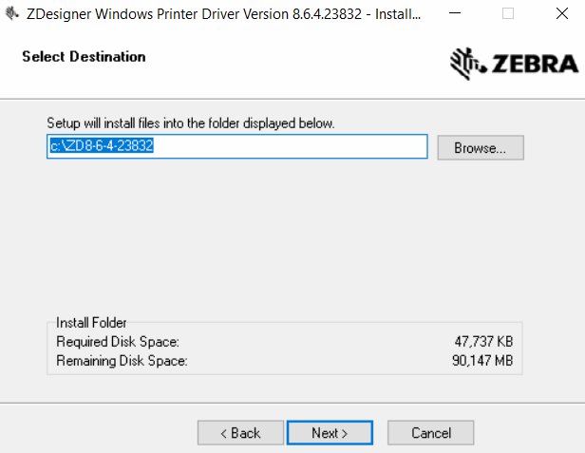
Task: Click the greyed-out maximize button
Action: pos(508,14)
